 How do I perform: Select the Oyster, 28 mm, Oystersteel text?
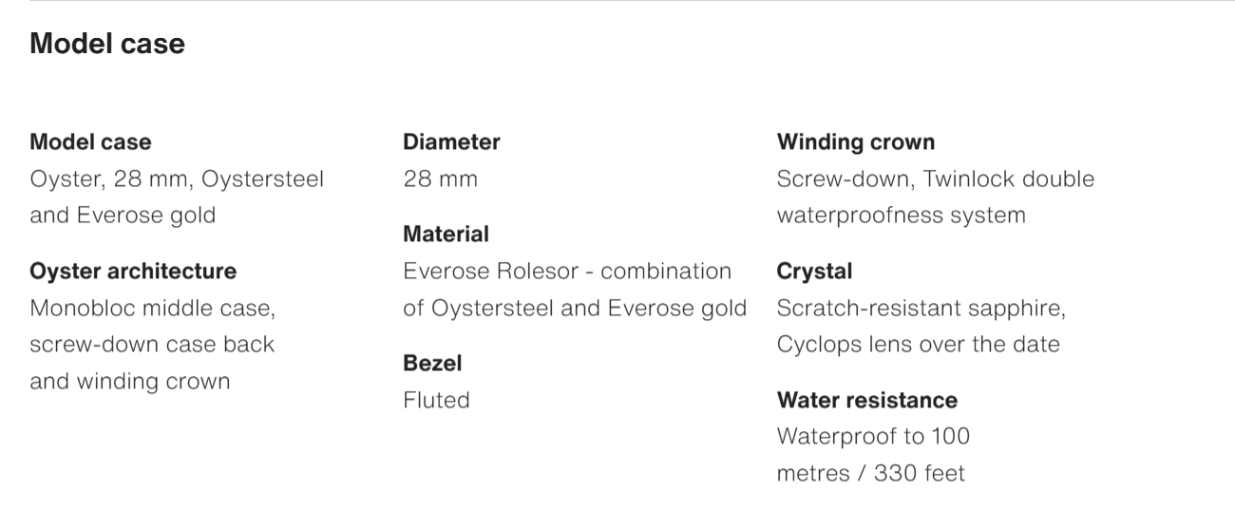(177, 179)
